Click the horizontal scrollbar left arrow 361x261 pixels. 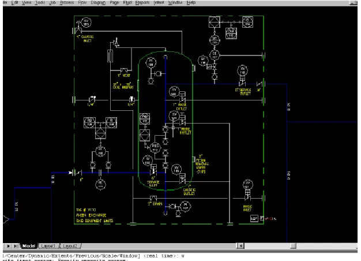(x=241, y=246)
